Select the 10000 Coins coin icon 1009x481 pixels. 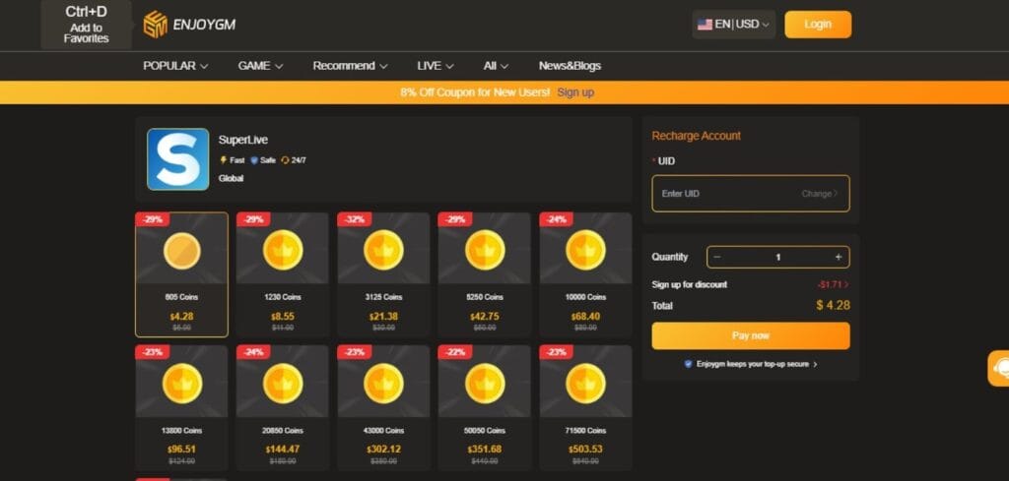(584, 252)
